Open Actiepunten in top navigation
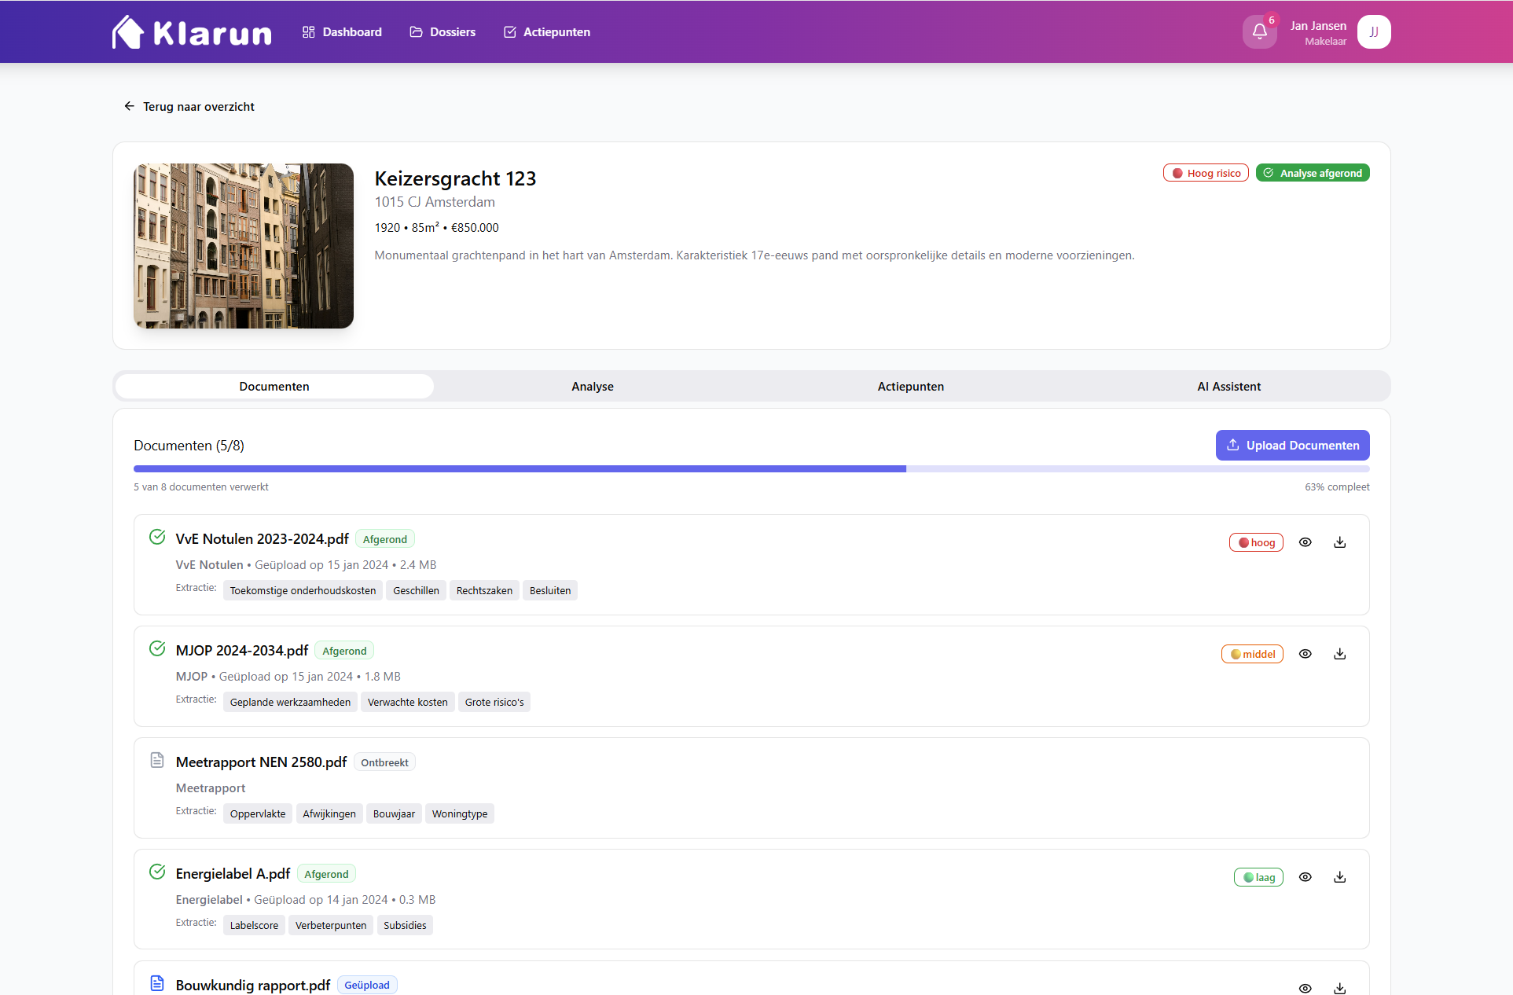 (547, 32)
